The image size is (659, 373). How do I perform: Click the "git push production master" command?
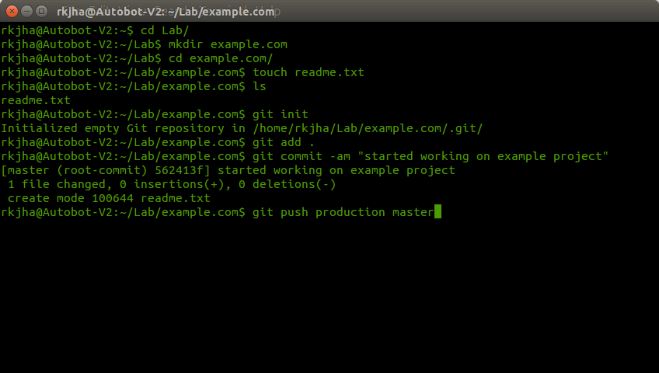(x=342, y=212)
